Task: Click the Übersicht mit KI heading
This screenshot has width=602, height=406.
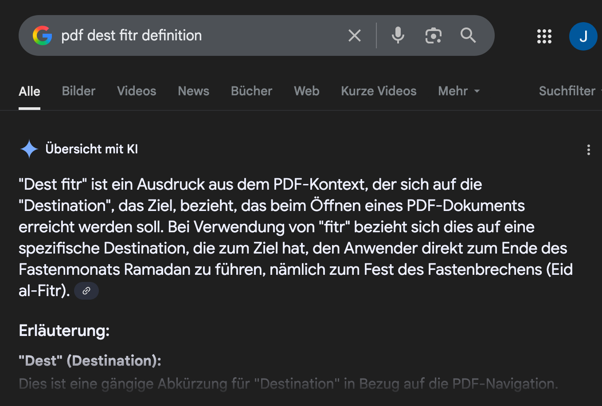Action: (92, 149)
